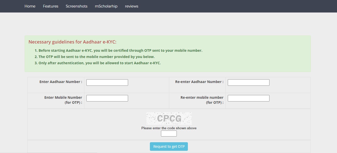337x153 pixels.
Task: Open the reviews navigation link
Action: [x=132, y=6]
